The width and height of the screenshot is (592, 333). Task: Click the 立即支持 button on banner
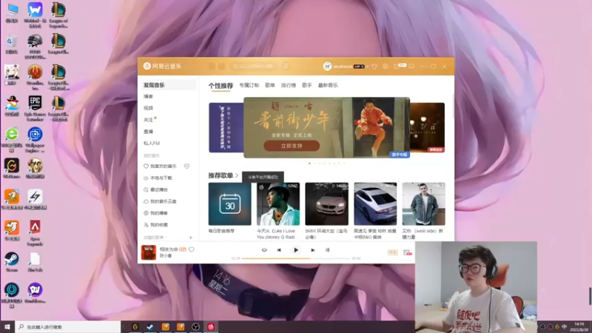pos(292,146)
